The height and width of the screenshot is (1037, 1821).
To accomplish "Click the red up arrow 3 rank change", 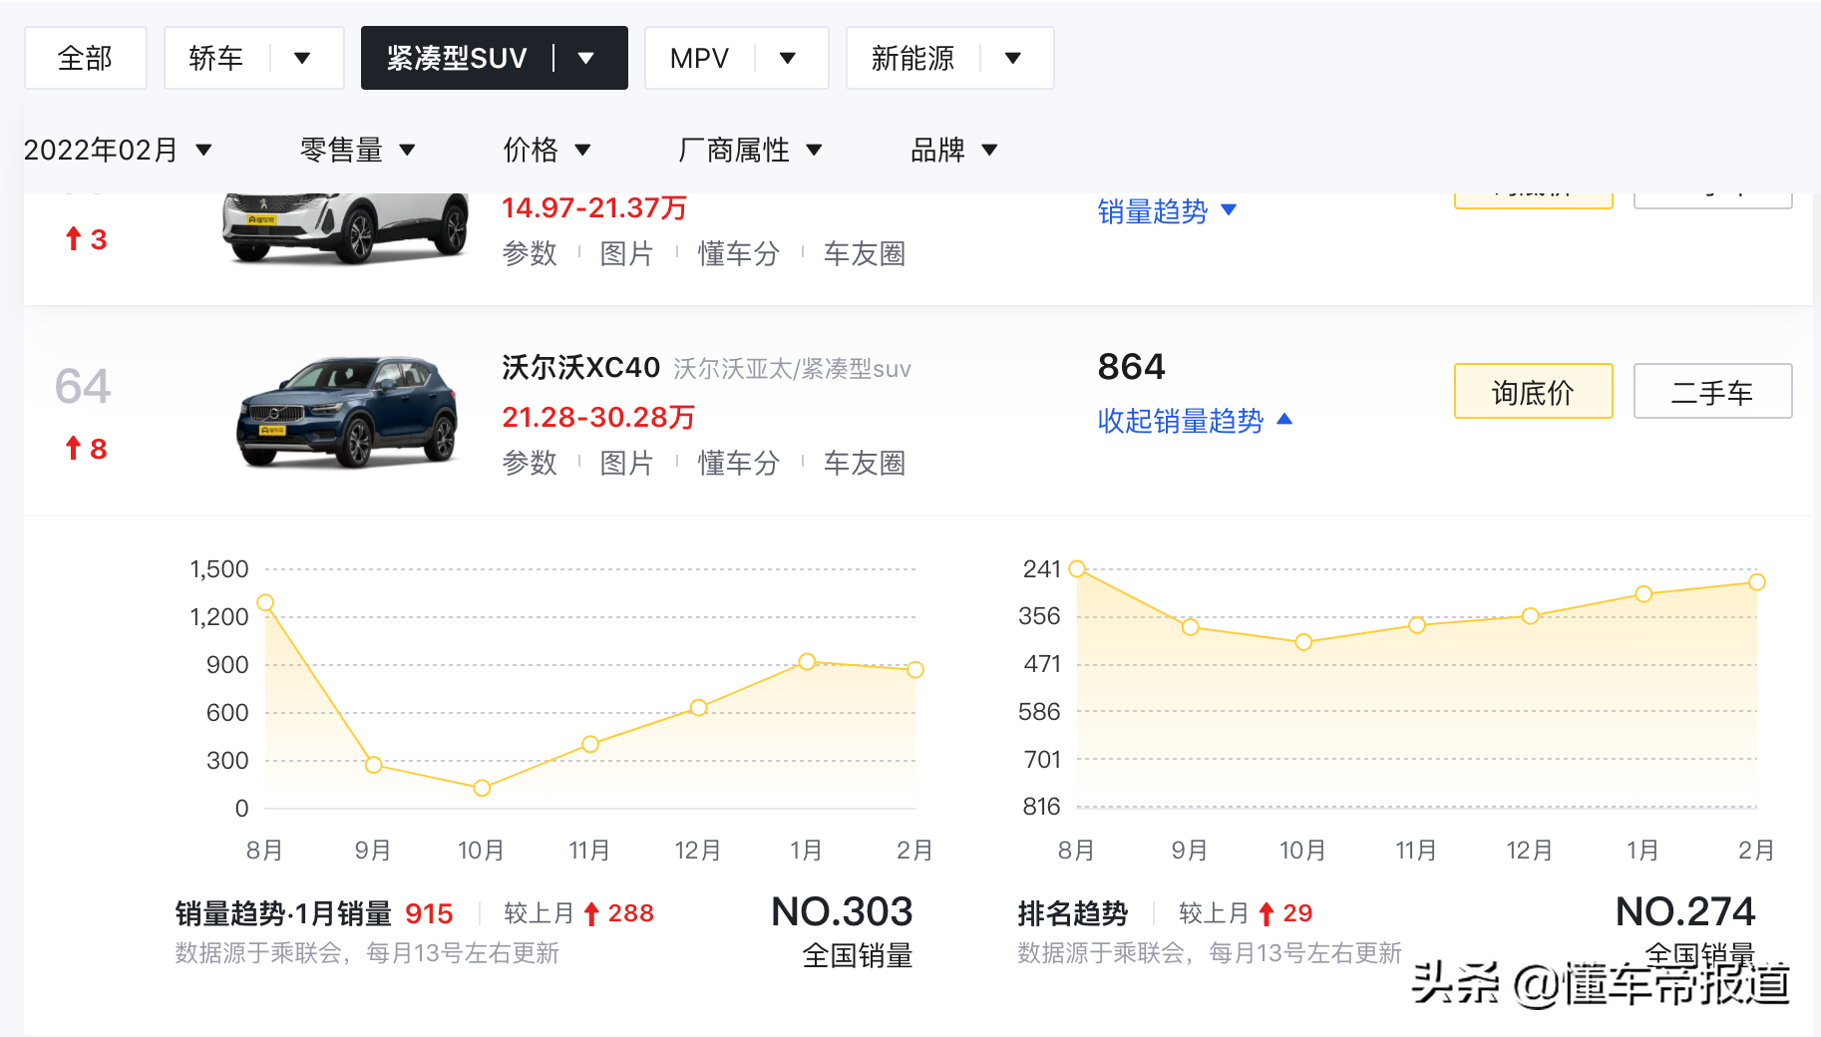I will (x=86, y=239).
